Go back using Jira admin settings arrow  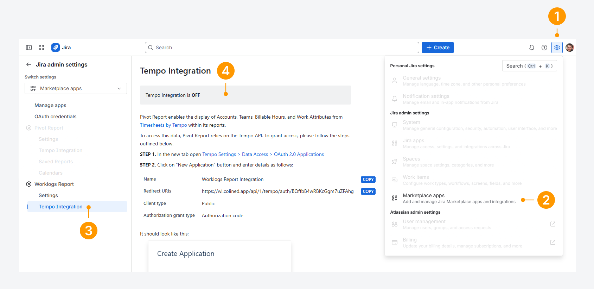(x=29, y=64)
